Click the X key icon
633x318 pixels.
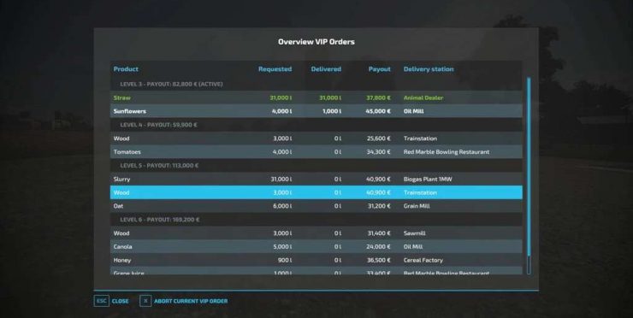[145, 301]
